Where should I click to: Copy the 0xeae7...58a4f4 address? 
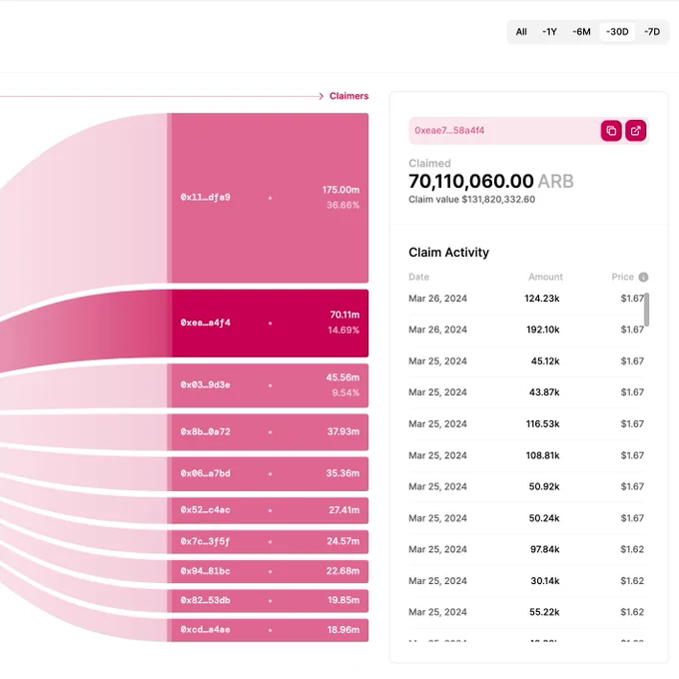611,131
